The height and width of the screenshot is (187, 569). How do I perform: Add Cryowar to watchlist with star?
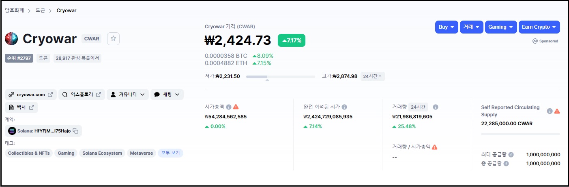[114, 39]
